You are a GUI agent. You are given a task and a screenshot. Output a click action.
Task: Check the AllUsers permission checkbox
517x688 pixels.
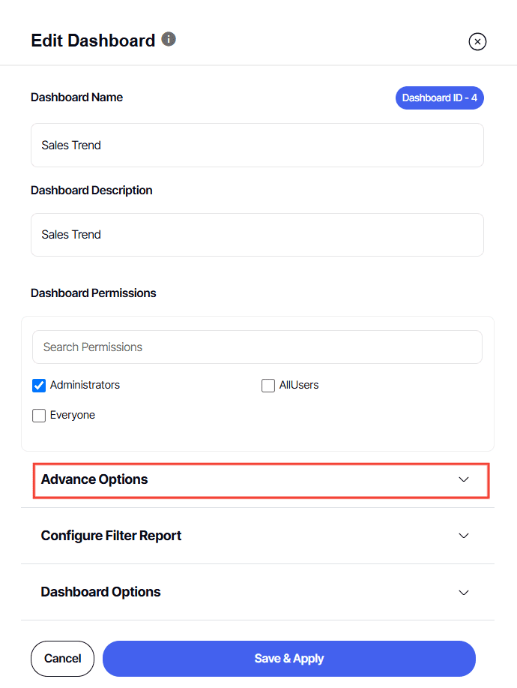267,385
